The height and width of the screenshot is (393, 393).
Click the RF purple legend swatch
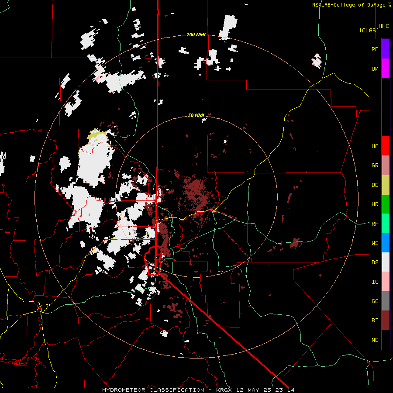pos(386,49)
